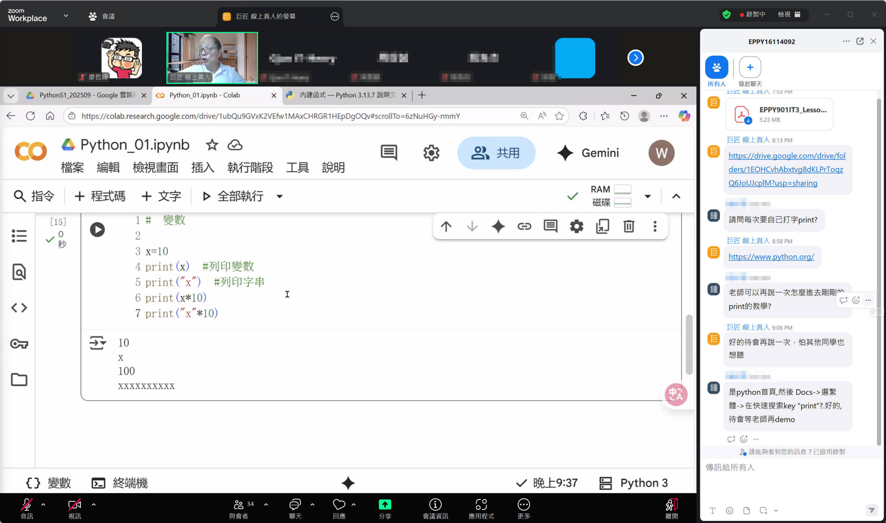Click the translation icon on the notebook

pyautogui.click(x=676, y=395)
